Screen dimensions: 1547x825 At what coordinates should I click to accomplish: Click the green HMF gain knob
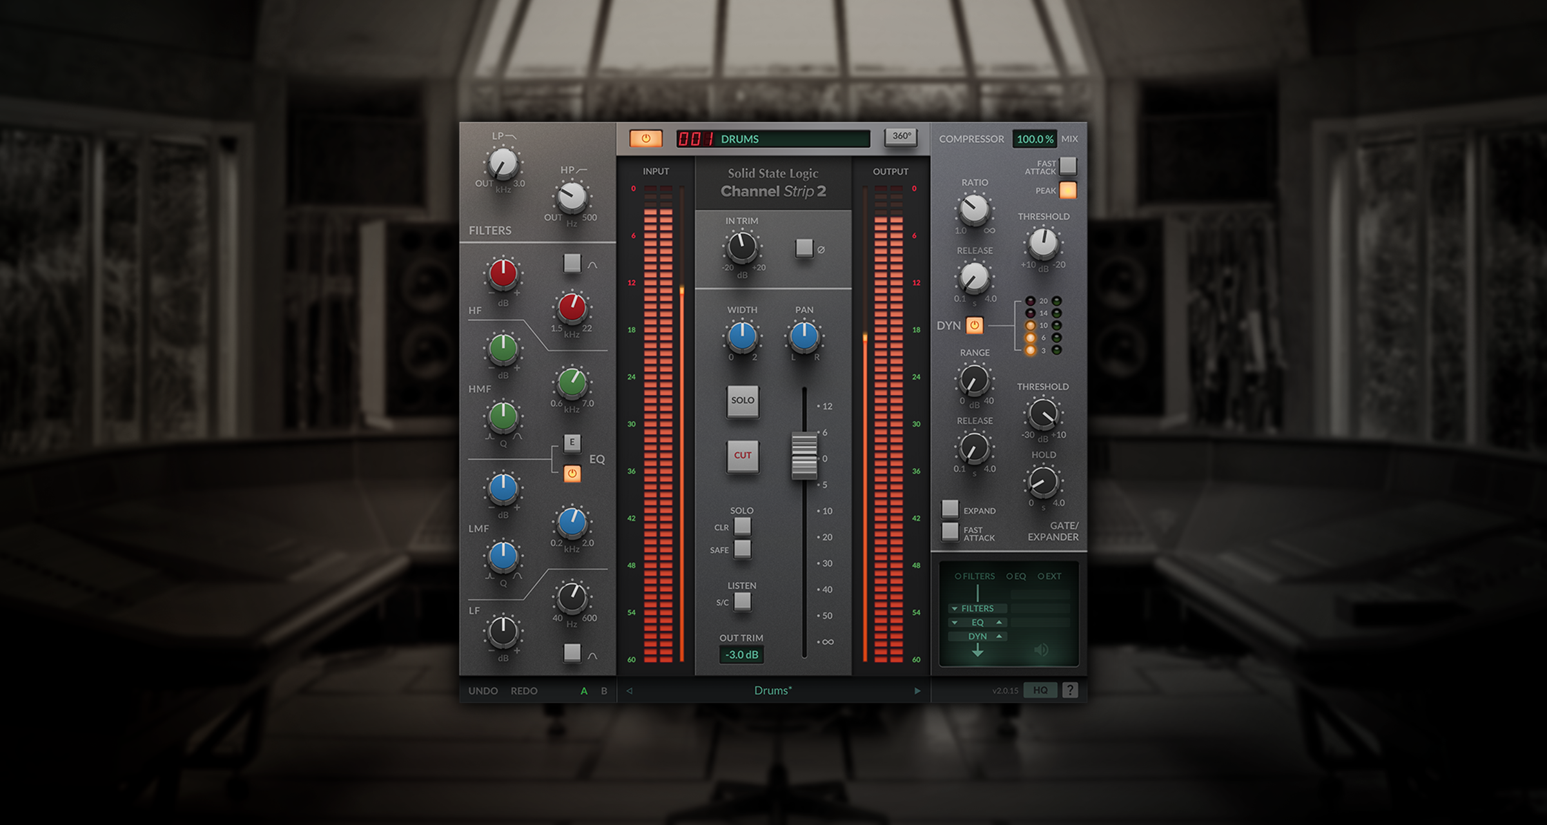[503, 349]
